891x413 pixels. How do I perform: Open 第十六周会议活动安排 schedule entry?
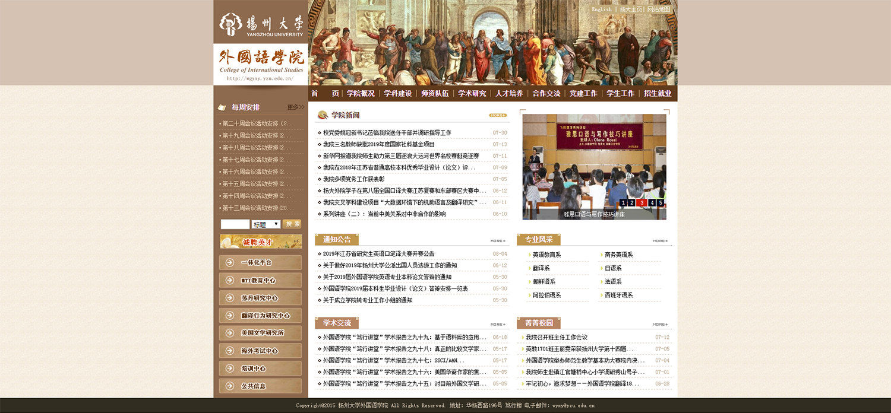[258, 171]
